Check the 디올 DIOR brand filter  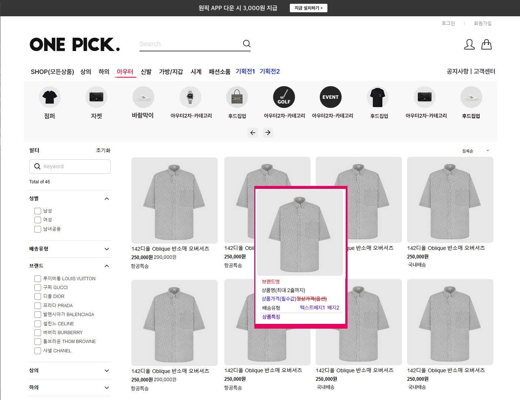[38, 296]
